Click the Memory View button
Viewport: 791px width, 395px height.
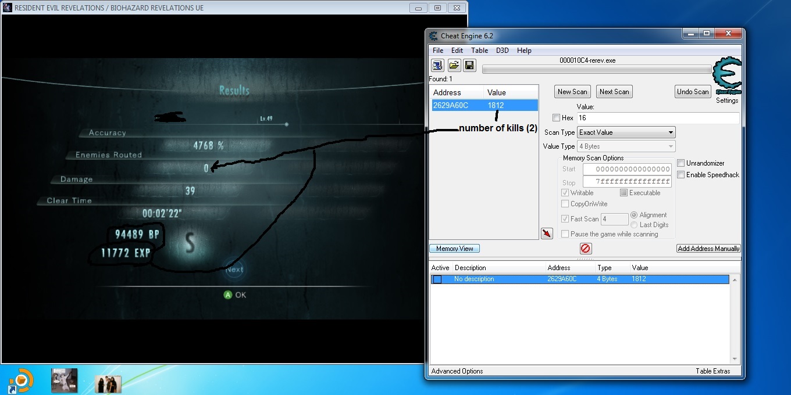coord(455,249)
